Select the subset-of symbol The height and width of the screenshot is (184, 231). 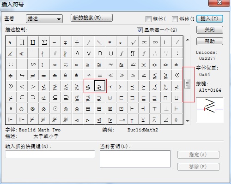[x=22, y=97]
